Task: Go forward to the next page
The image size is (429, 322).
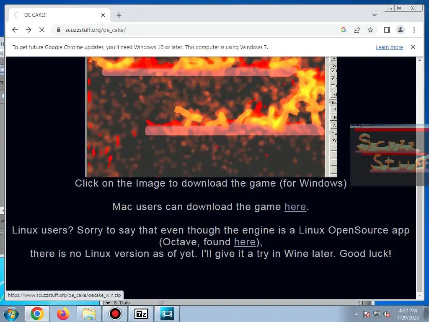Action: (28, 30)
